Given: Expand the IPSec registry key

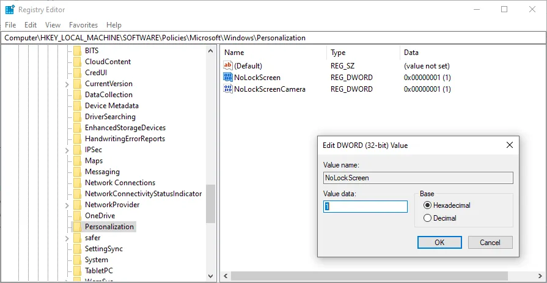Looking at the screenshot, I should click(x=67, y=150).
